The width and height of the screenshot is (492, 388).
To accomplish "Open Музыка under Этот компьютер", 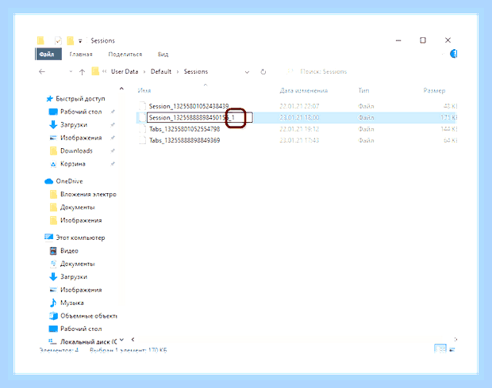I will click(x=72, y=302).
